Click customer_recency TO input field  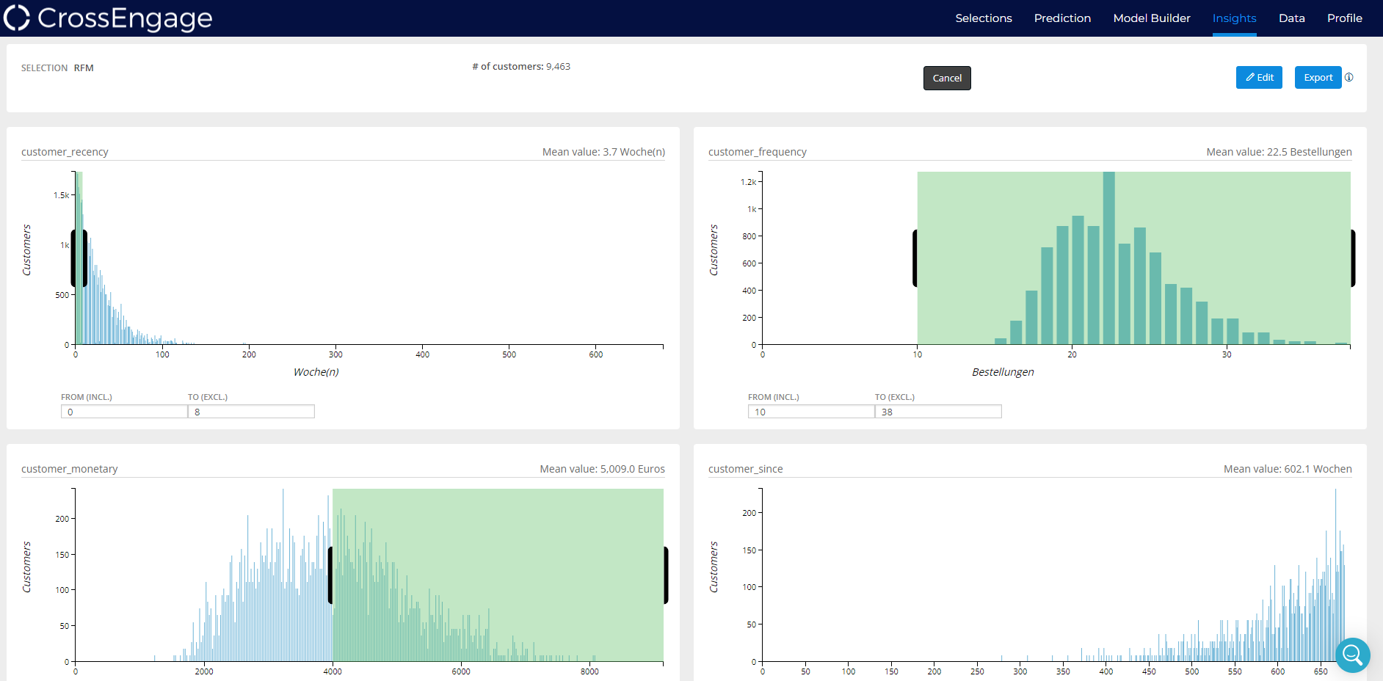point(251,412)
